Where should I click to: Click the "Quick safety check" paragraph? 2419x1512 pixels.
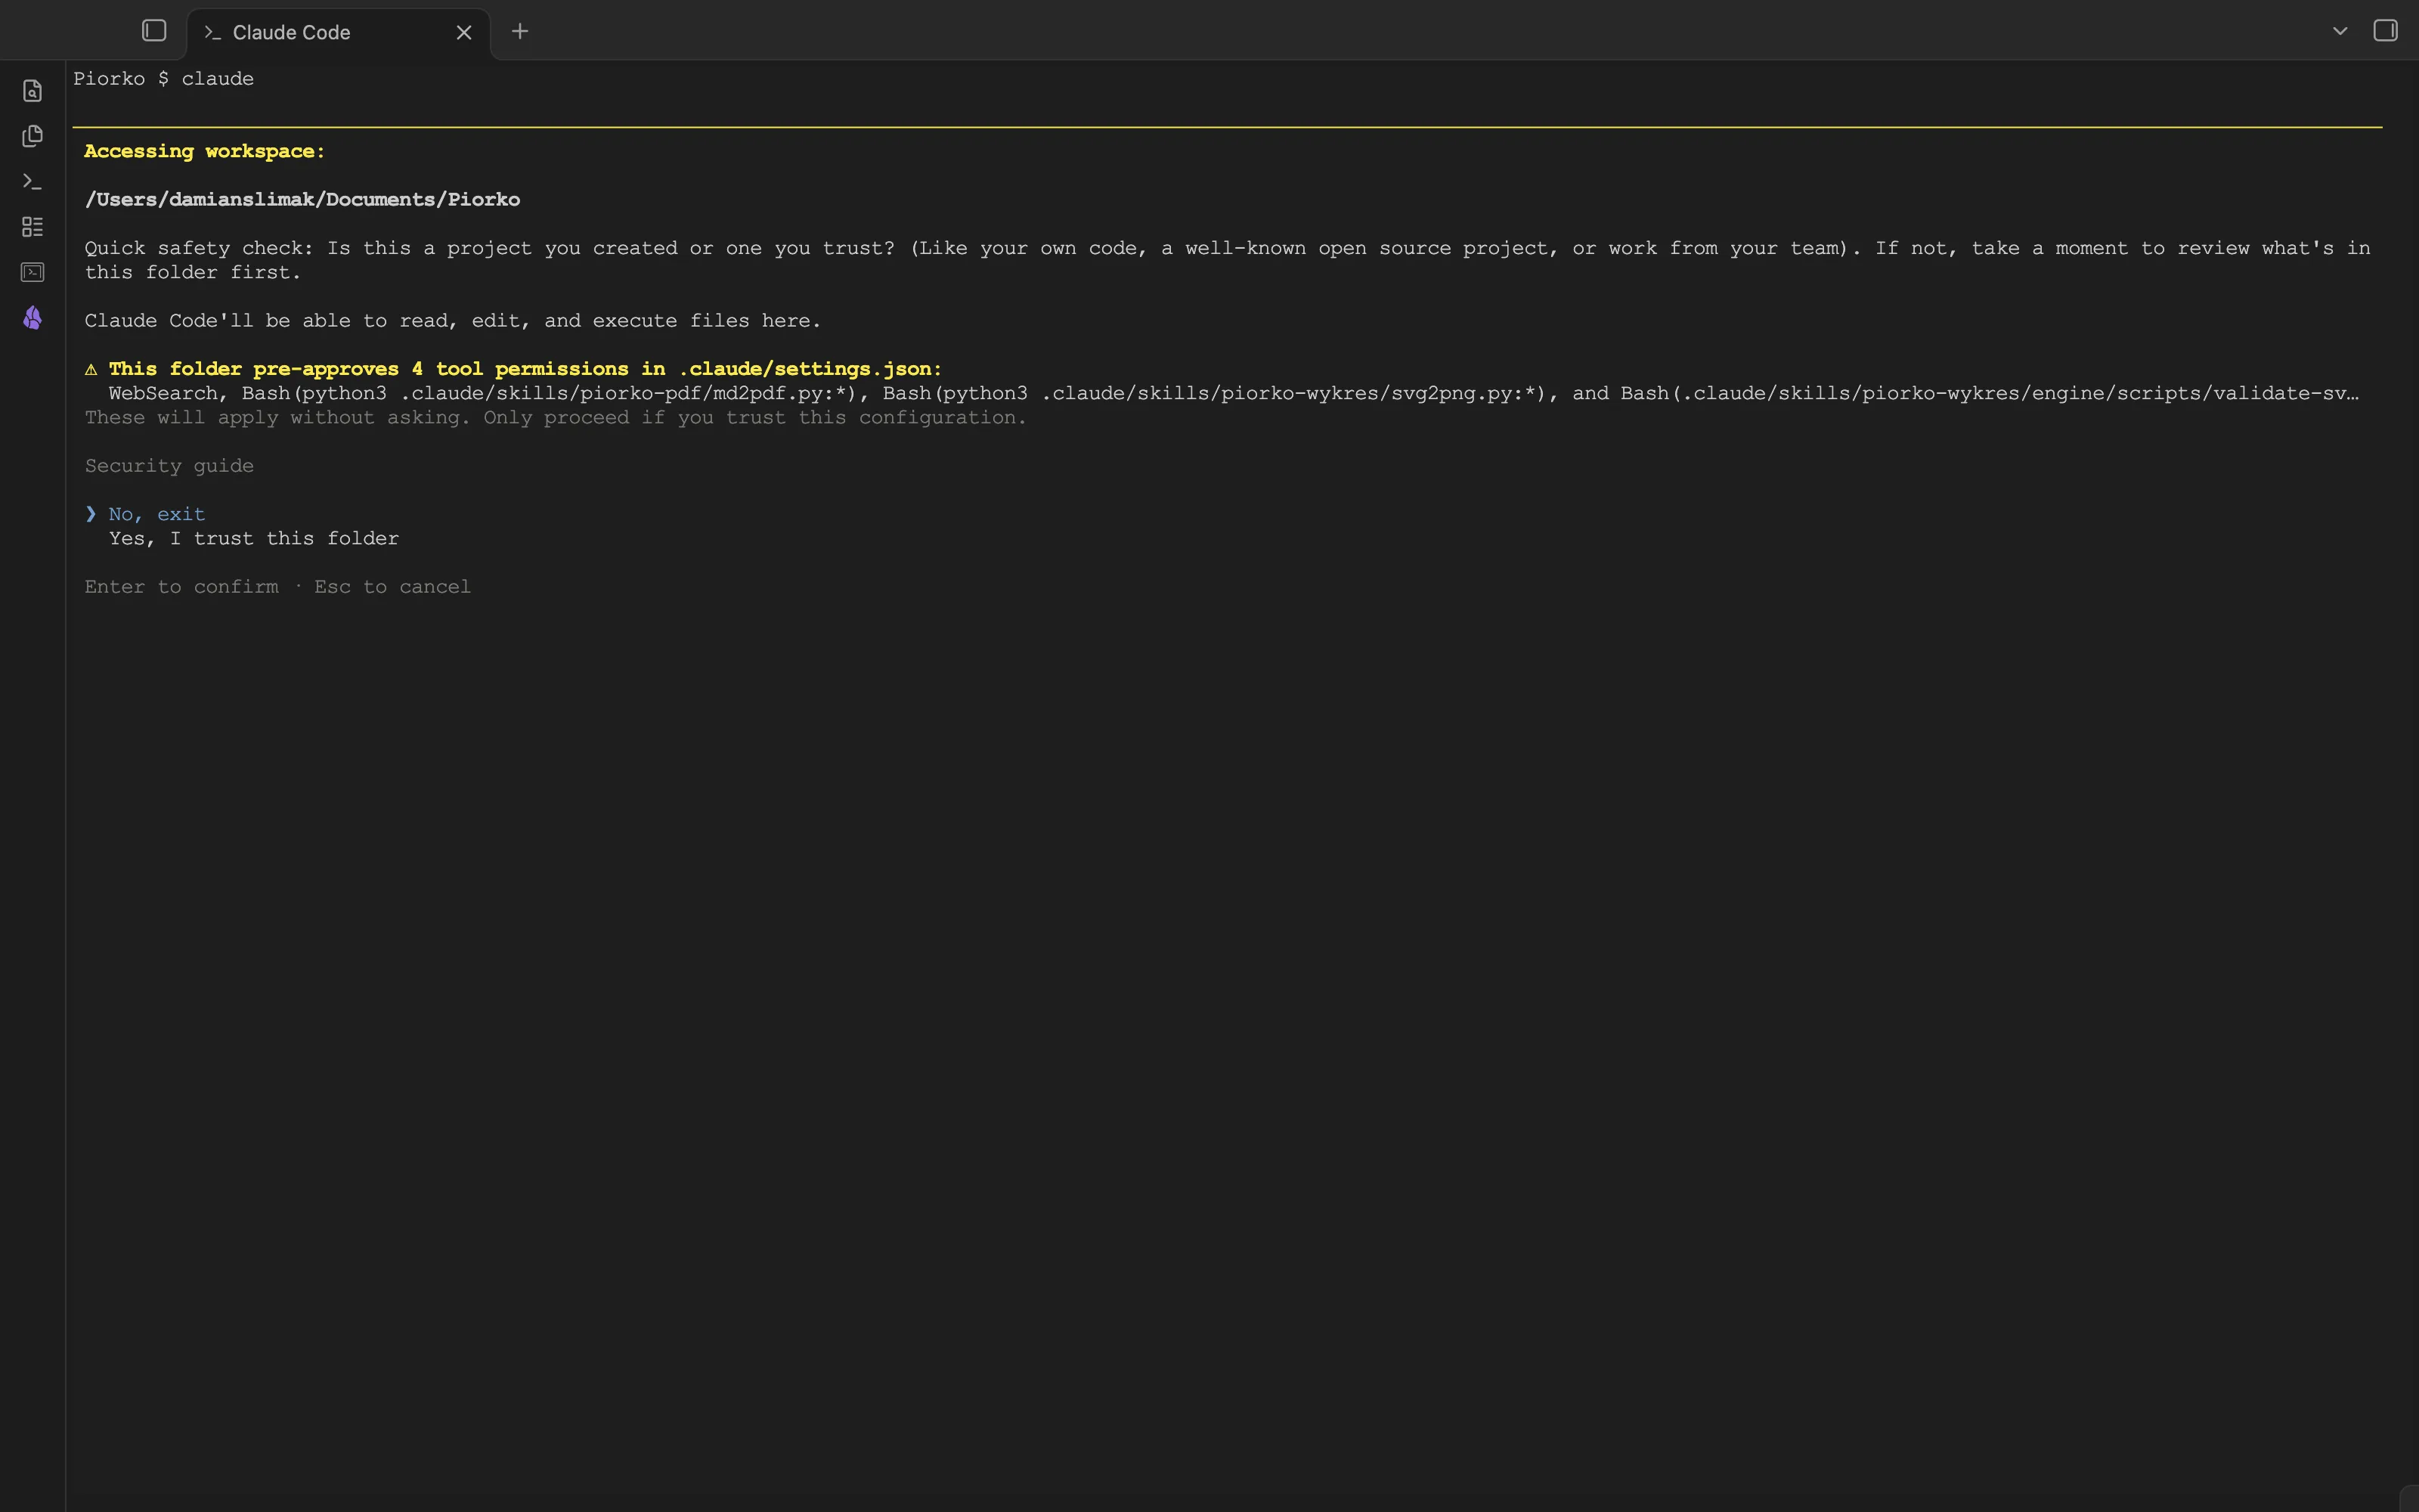click(x=1228, y=260)
